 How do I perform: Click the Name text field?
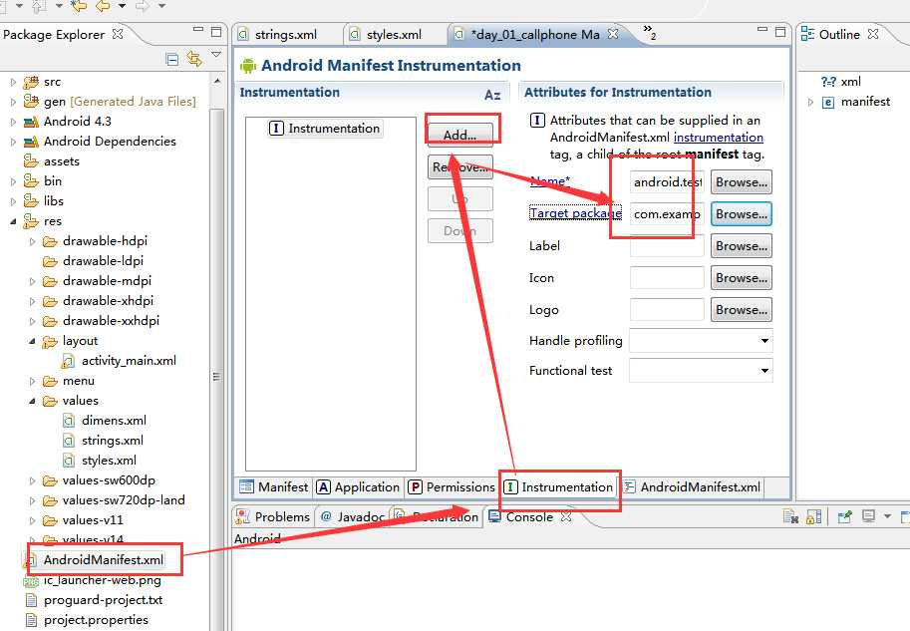pos(667,182)
